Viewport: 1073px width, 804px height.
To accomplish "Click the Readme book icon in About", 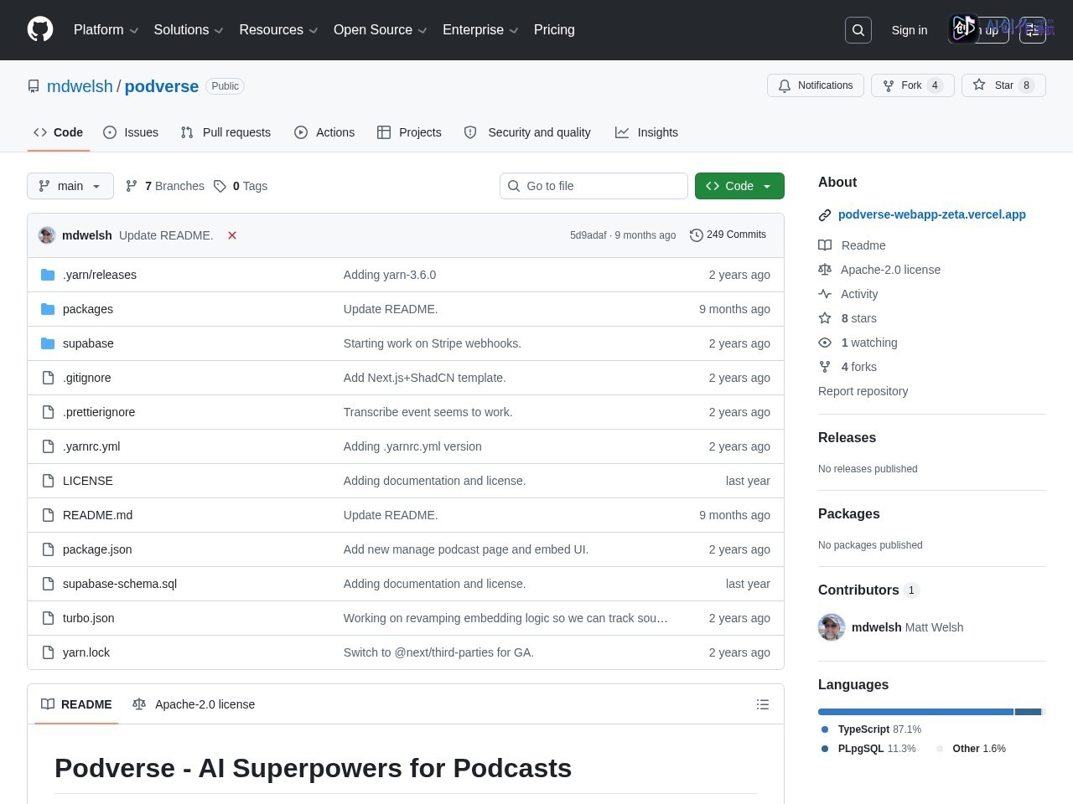I will click(x=825, y=245).
